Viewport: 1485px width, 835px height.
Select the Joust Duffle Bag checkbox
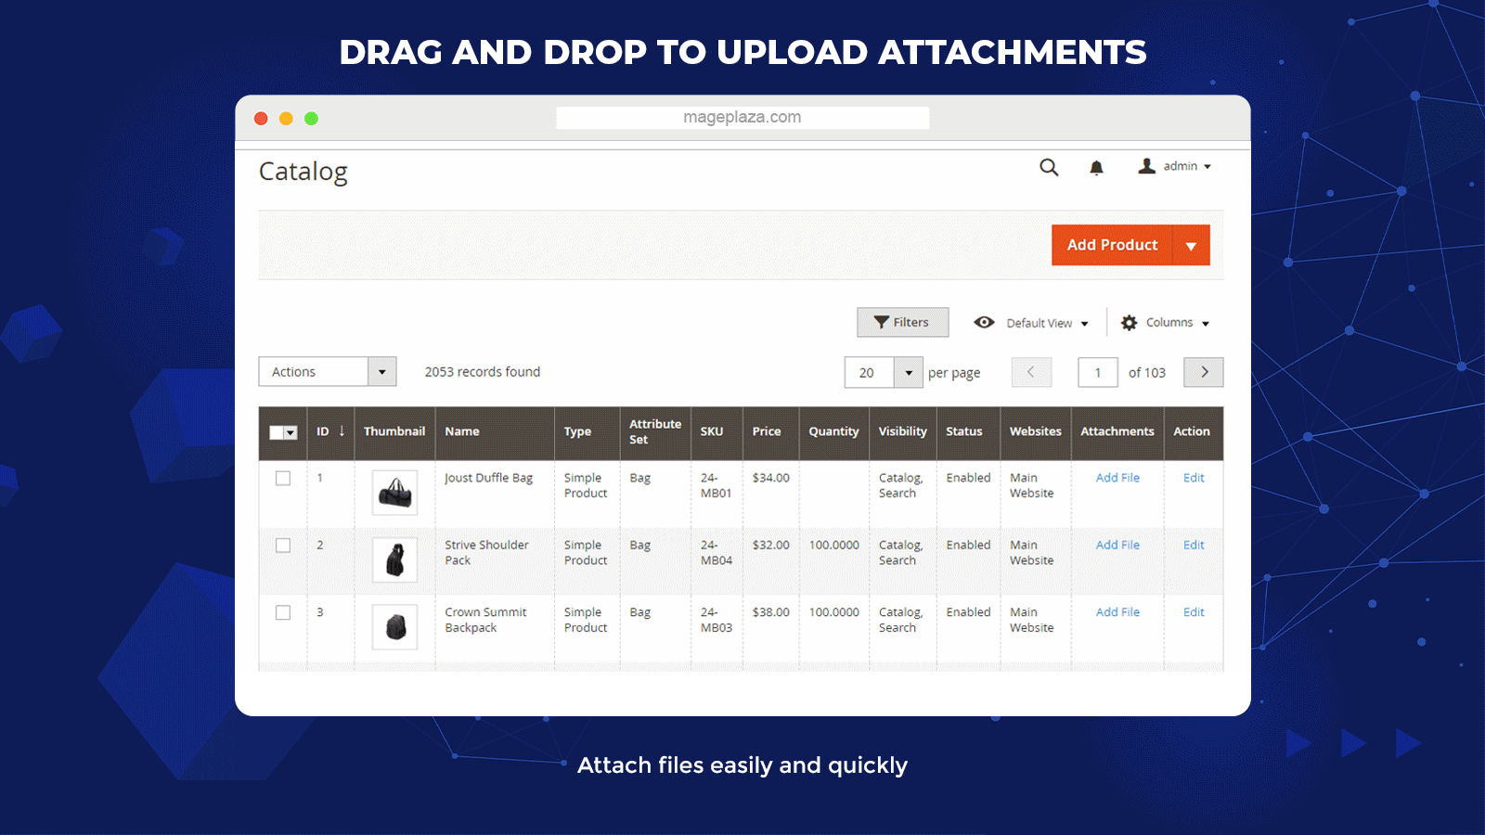283,479
